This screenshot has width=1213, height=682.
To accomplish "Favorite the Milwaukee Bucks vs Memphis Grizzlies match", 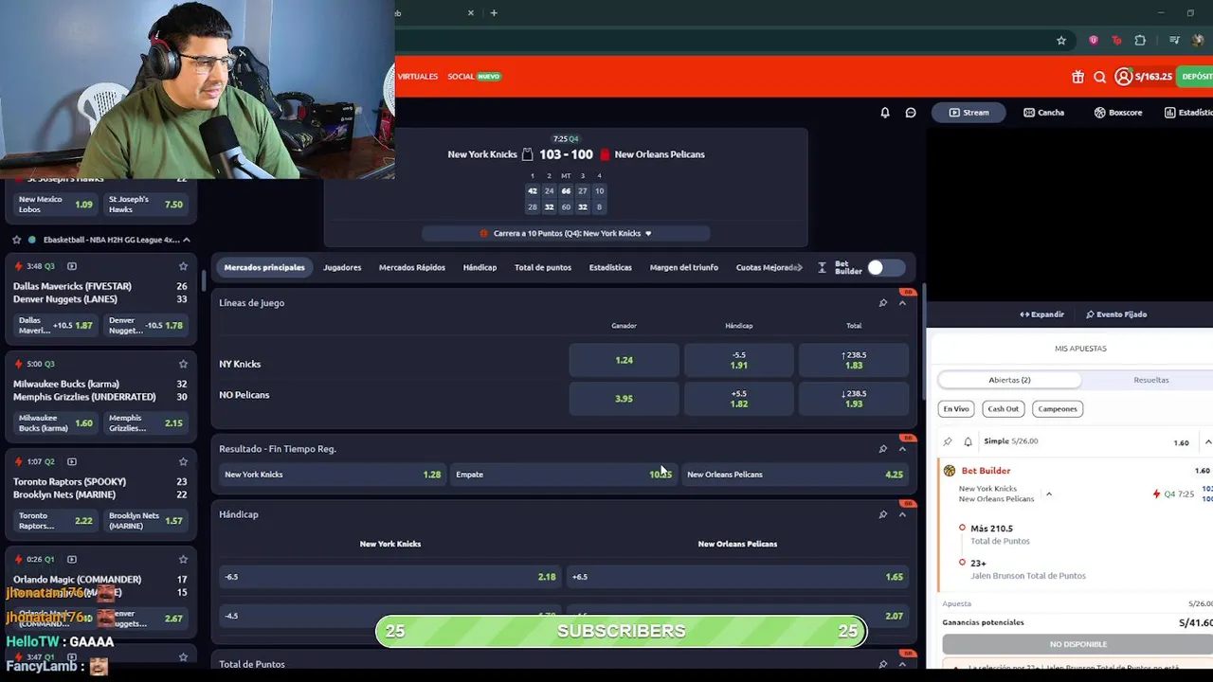I will click(x=183, y=364).
